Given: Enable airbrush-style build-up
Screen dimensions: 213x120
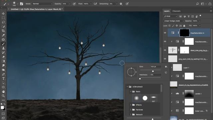Looking at the screenshot, I should point(96,4).
